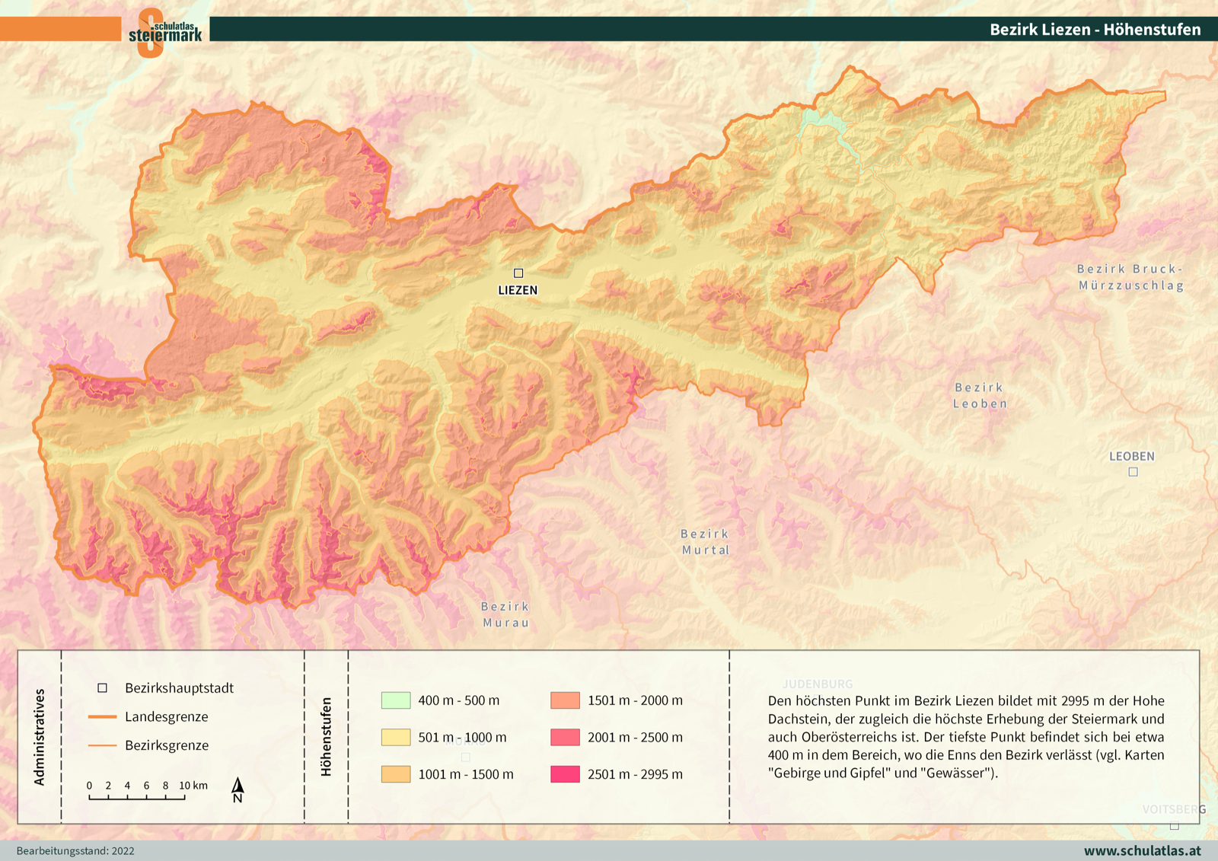
Task: Select the 501 m - 1000 m yellow swatch
Action: (x=396, y=737)
